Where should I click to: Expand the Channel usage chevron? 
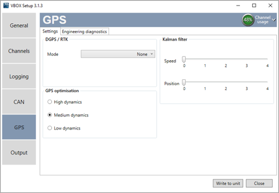pos(274,20)
